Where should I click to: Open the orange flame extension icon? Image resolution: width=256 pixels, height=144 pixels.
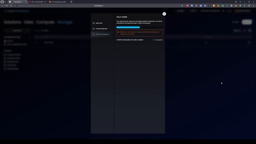pyautogui.click(x=218, y=6)
